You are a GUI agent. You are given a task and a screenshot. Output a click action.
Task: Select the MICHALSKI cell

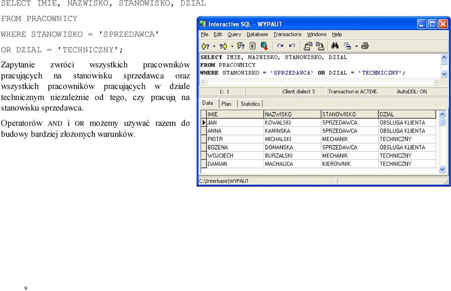292,139
